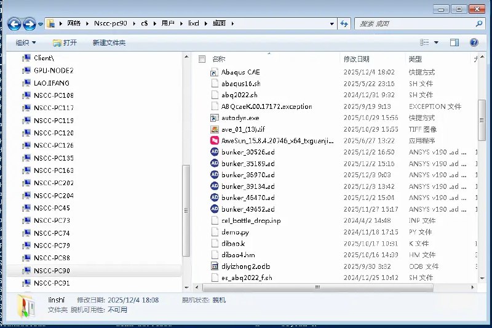Select NSCC-PC108 in the navigation tree
Viewport: 492px width, 328px height.
click(54, 95)
